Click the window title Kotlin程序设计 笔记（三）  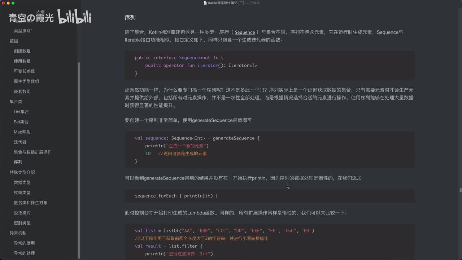[226, 3]
